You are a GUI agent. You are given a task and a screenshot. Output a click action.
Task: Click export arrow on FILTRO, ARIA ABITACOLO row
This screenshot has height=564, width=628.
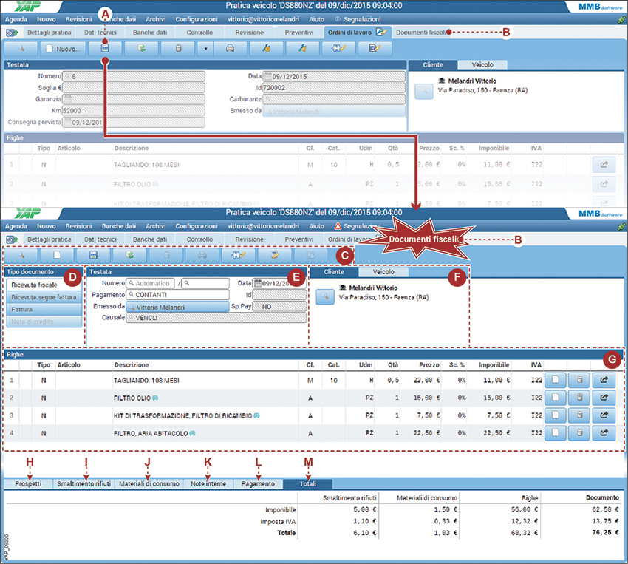coord(604,432)
